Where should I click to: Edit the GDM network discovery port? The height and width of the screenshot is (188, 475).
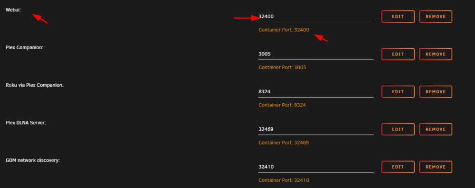coord(398,167)
